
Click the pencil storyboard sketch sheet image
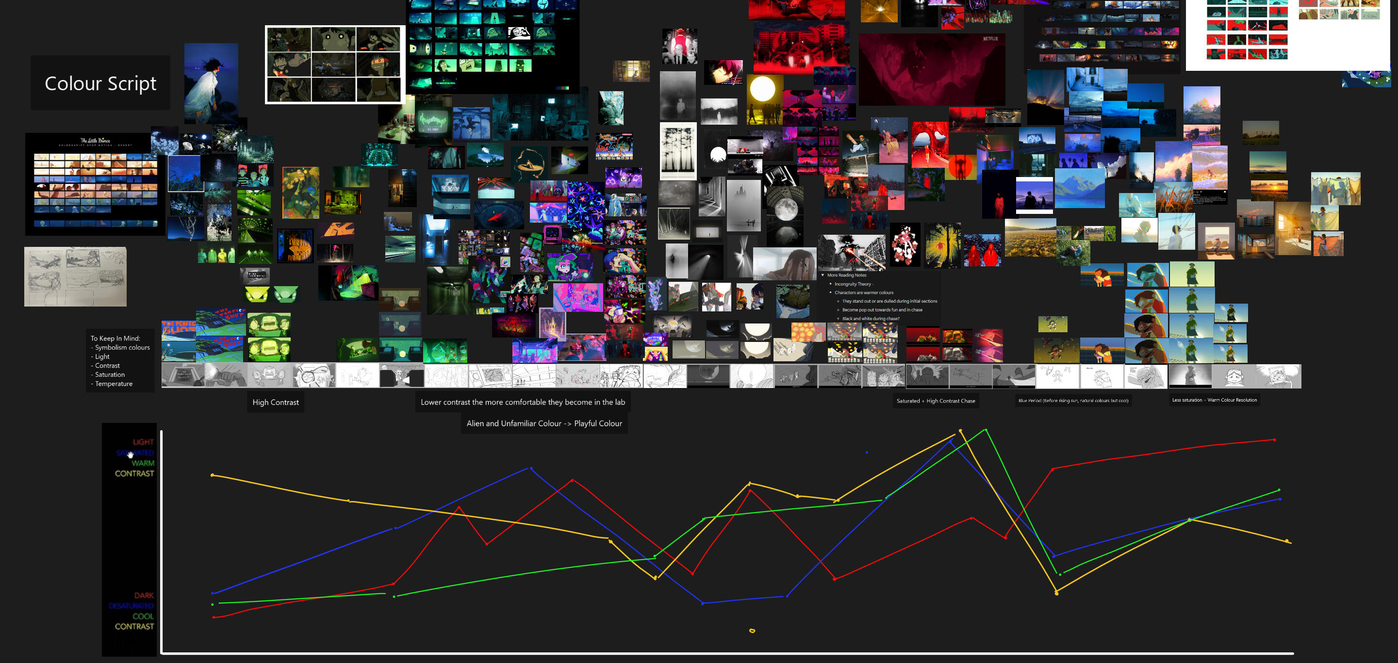pos(75,277)
